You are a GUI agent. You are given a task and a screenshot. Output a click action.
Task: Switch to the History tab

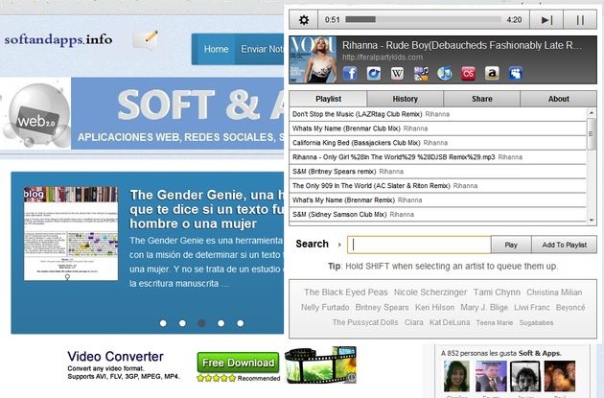pyautogui.click(x=406, y=99)
